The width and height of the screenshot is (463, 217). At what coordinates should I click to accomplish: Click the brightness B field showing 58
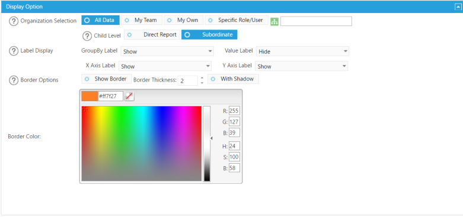[234, 168]
